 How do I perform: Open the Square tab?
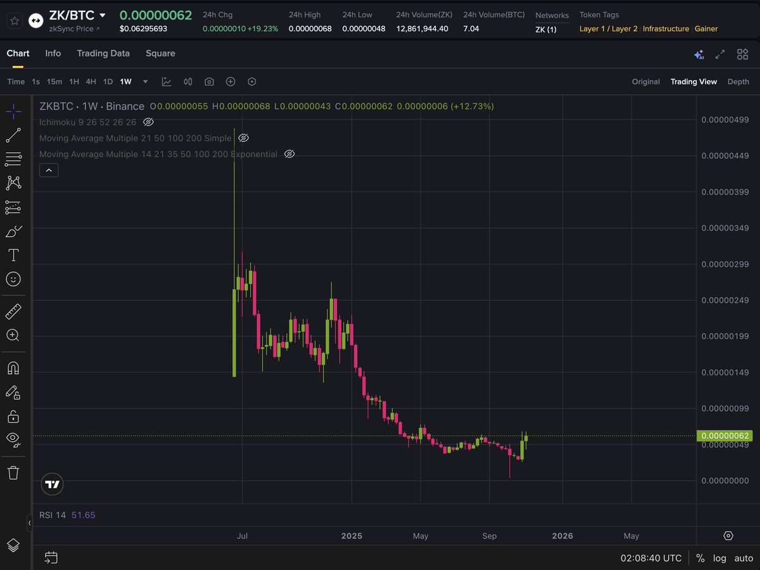(160, 53)
